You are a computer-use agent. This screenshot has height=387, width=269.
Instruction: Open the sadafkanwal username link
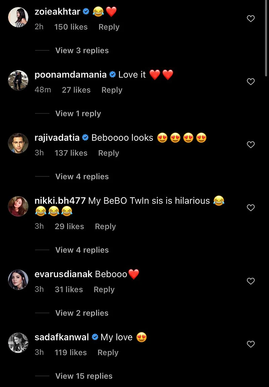coord(61,337)
